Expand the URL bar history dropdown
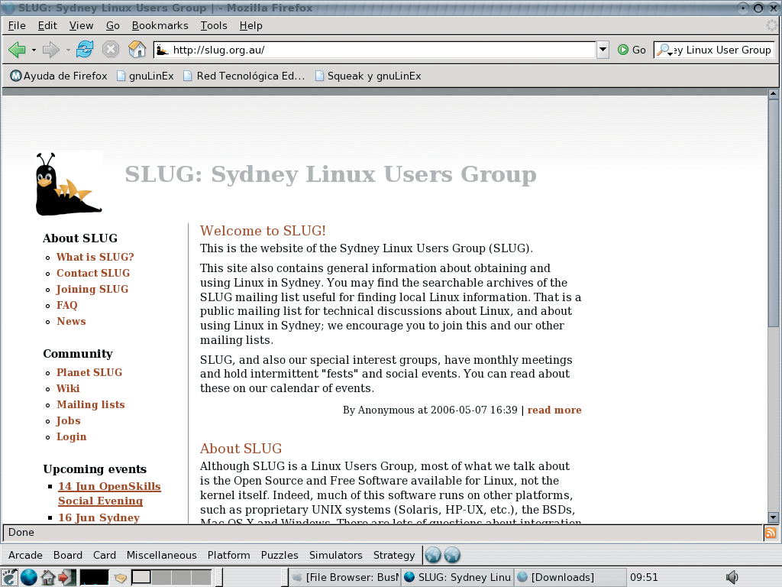The image size is (782, 587). click(x=603, y=50)
